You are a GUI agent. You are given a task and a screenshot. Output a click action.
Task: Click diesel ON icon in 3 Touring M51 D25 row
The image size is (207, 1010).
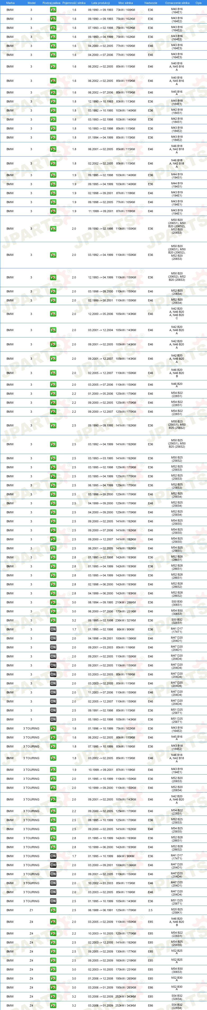pyautogui.click(x=53, y=901)
